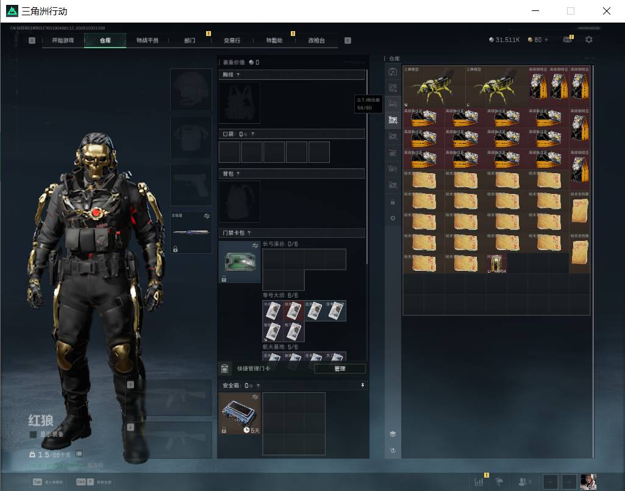Click the flag icon in bottom bar
Image resolution: width=625 pixels, height=491 pixels.
[499, 481]
